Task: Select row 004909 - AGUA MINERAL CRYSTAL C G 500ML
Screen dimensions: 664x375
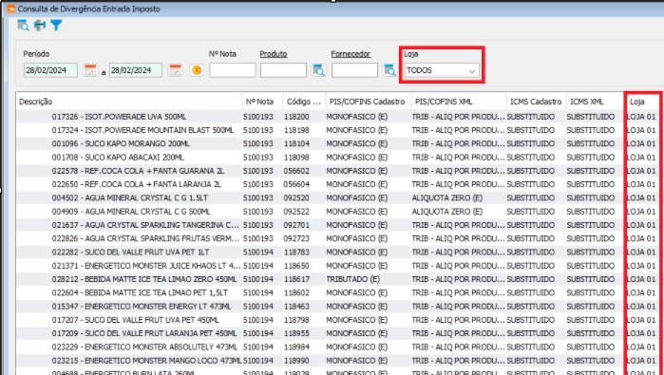Action: (x=338, y=212)
